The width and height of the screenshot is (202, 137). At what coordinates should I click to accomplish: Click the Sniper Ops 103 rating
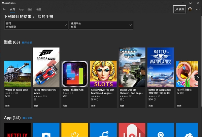pos(126,96)
